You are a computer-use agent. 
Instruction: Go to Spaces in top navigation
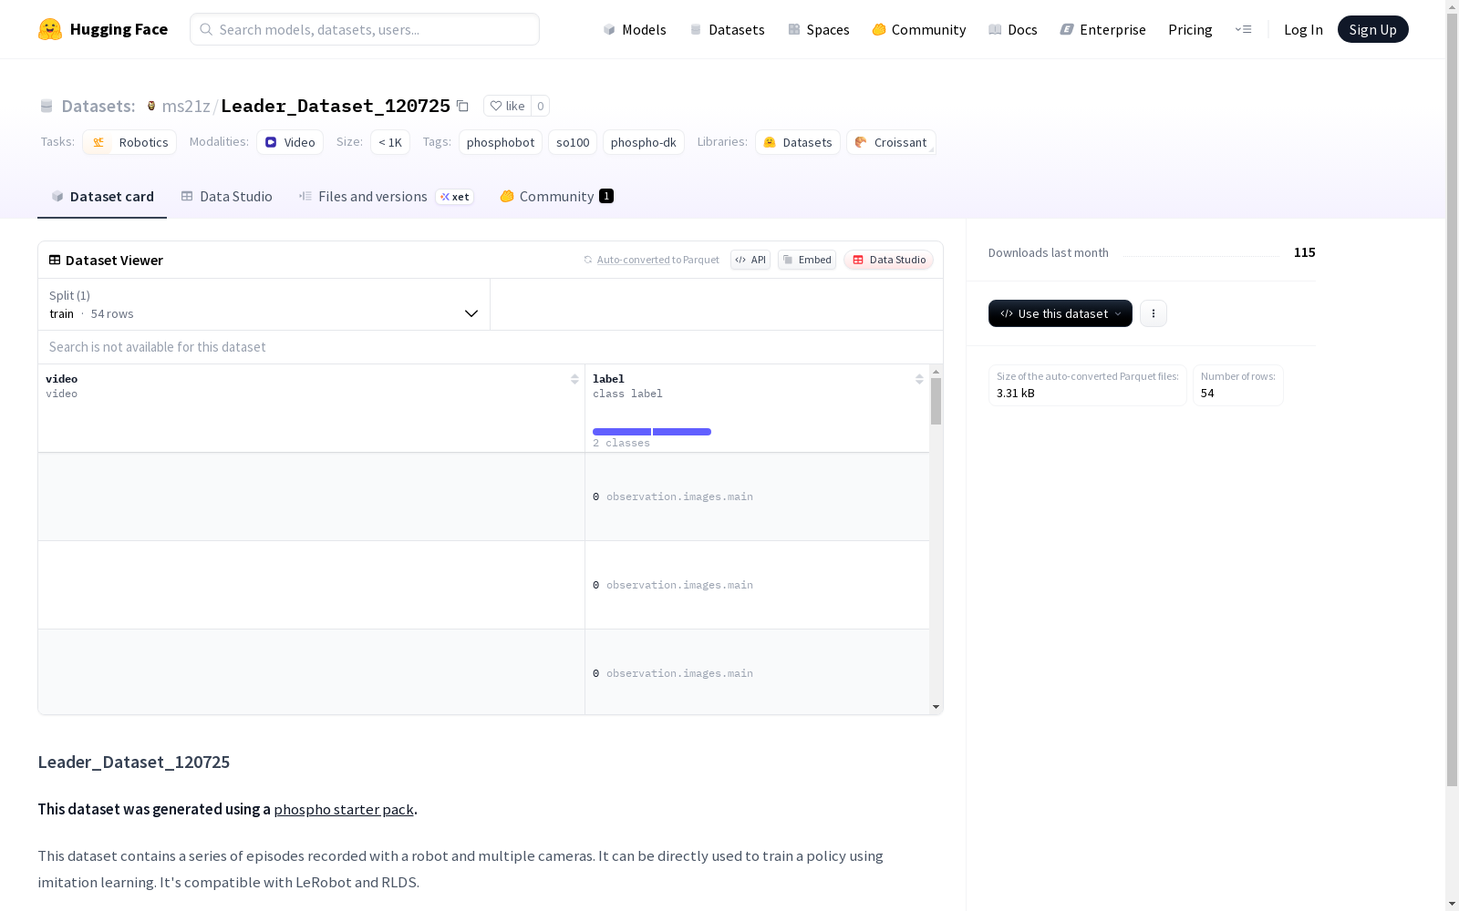pos(819,29)
